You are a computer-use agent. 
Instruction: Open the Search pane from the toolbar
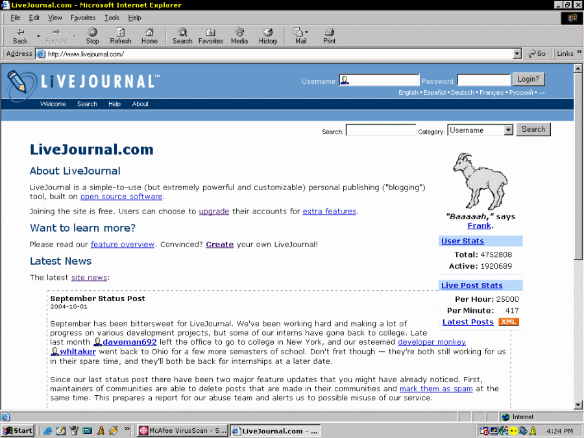182,36
